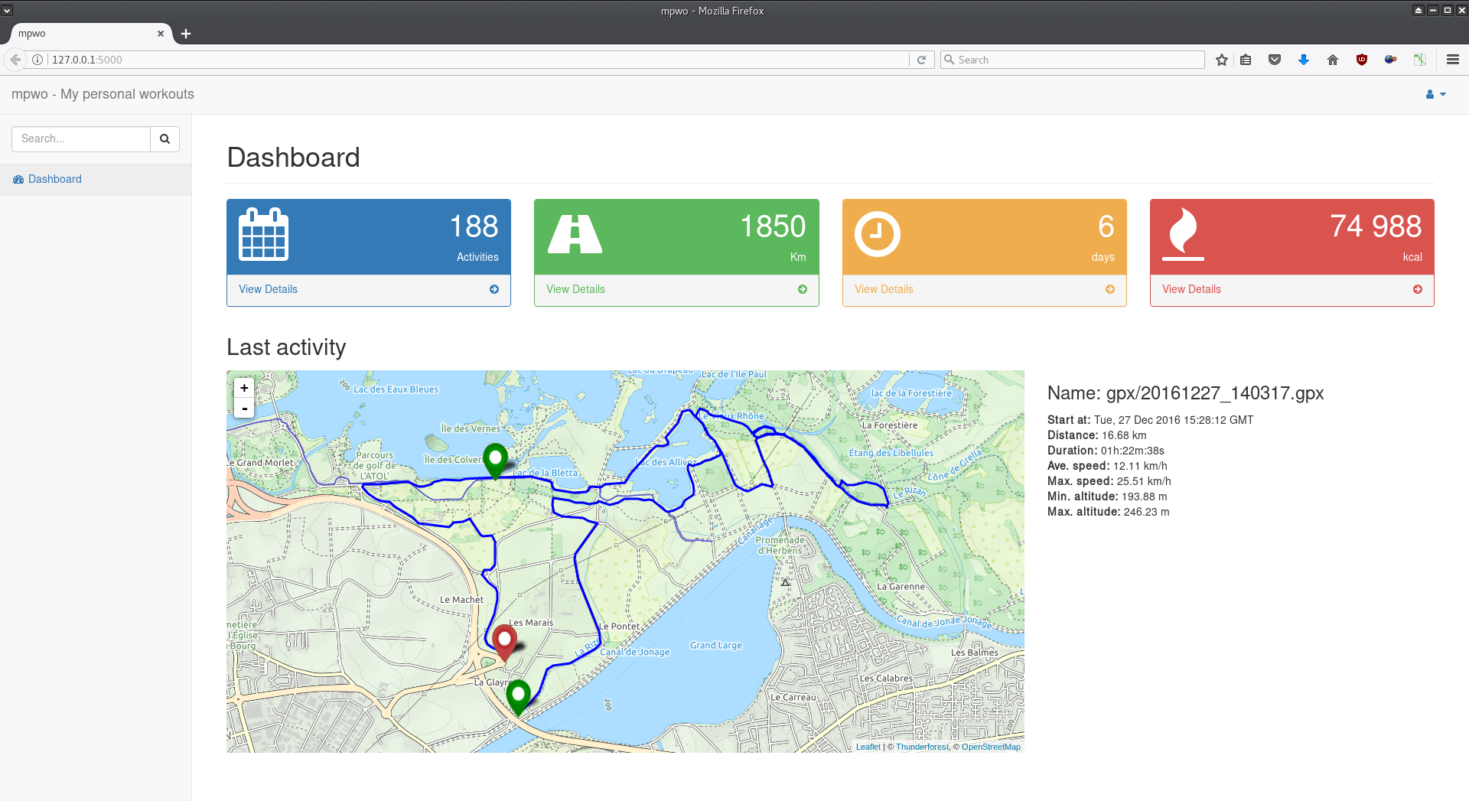Open the Firefox hamburger menu

(x=1453, y=60)
